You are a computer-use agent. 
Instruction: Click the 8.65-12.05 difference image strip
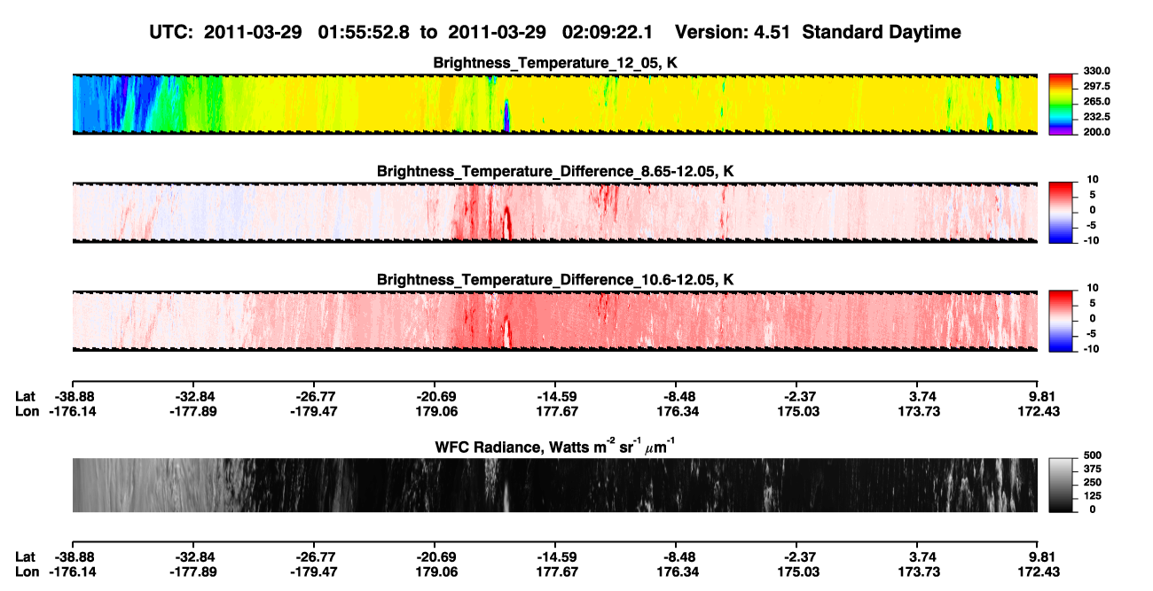tap(554, 212)
